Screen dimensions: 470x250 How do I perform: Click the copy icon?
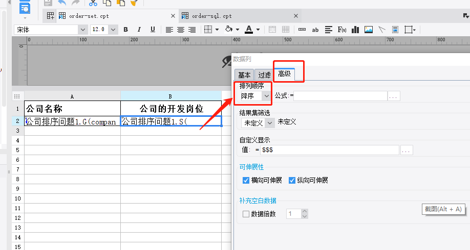pyautogui.click(x=107, y=3)
